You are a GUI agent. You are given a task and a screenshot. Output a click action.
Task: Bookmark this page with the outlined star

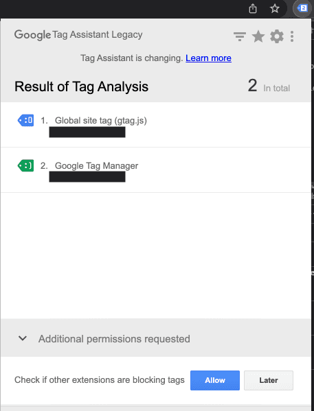click(x=275, y=8)
